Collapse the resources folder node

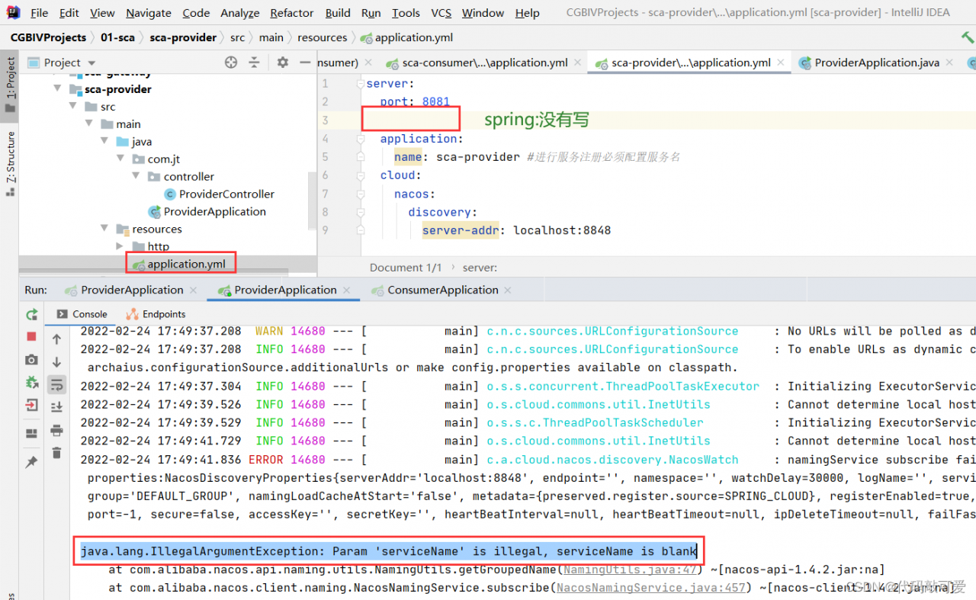pyautogui.click(x=104, y=229)
